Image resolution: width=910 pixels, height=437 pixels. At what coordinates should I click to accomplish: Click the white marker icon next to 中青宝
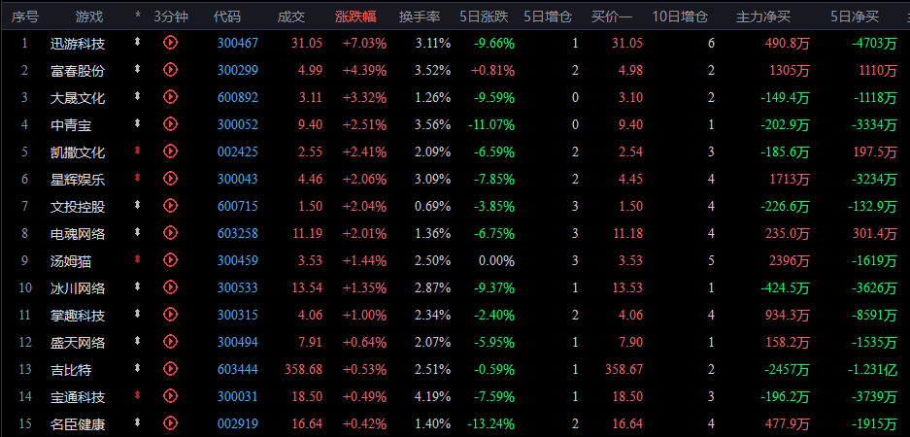pos(138,123)
